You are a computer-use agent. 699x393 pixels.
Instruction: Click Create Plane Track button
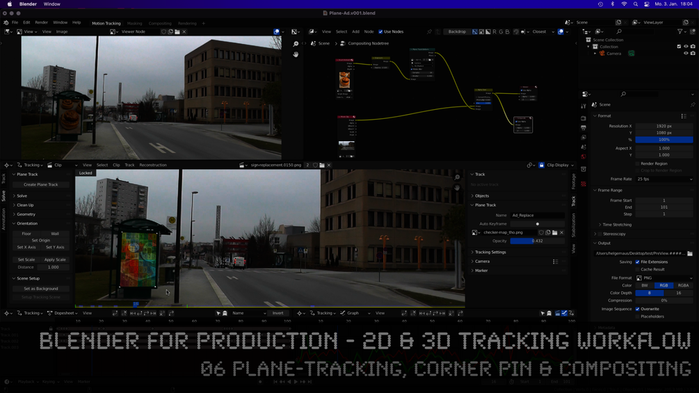(x=40, y=184)
